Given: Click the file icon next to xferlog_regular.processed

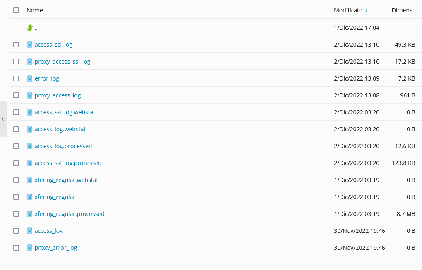Looking at the screenshot, I should (30, 214).
